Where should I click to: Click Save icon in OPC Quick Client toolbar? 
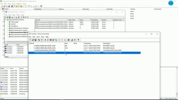[10, 17]
